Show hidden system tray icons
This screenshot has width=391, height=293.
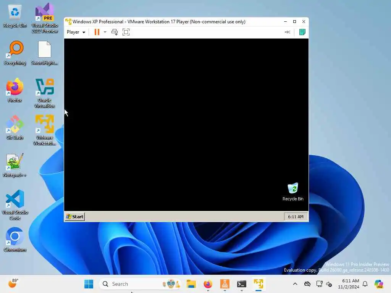coord(295,284)
